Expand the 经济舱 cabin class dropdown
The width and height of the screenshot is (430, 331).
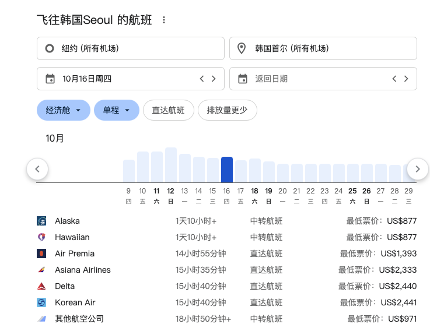63,110
